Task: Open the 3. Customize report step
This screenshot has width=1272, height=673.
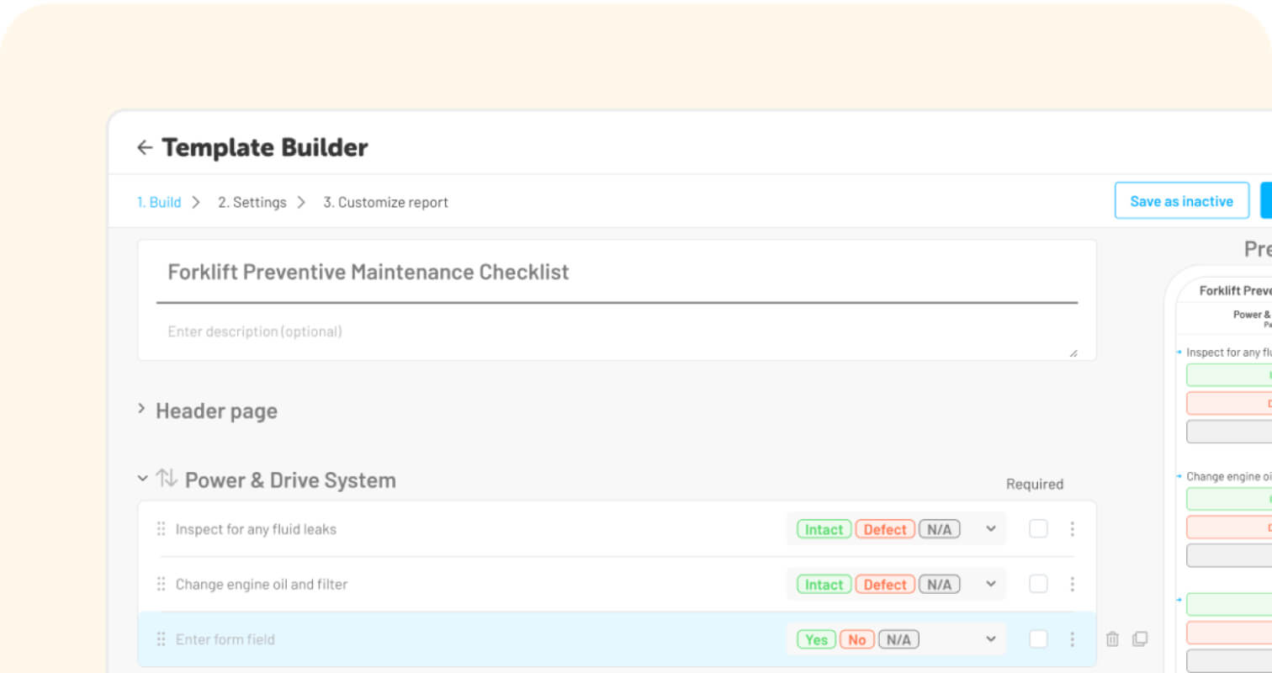Action: pos(385,202)
